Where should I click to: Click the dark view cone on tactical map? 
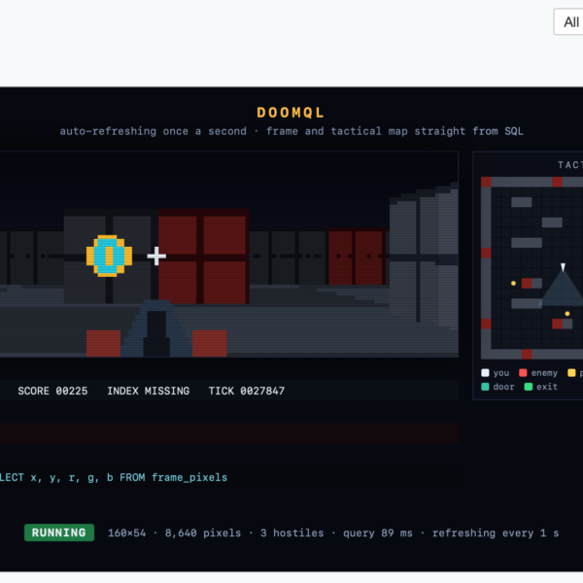coord(563,290)
